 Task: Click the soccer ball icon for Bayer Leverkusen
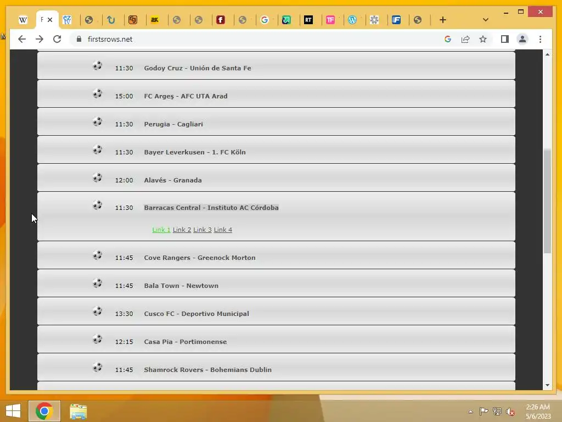[98, 149]
